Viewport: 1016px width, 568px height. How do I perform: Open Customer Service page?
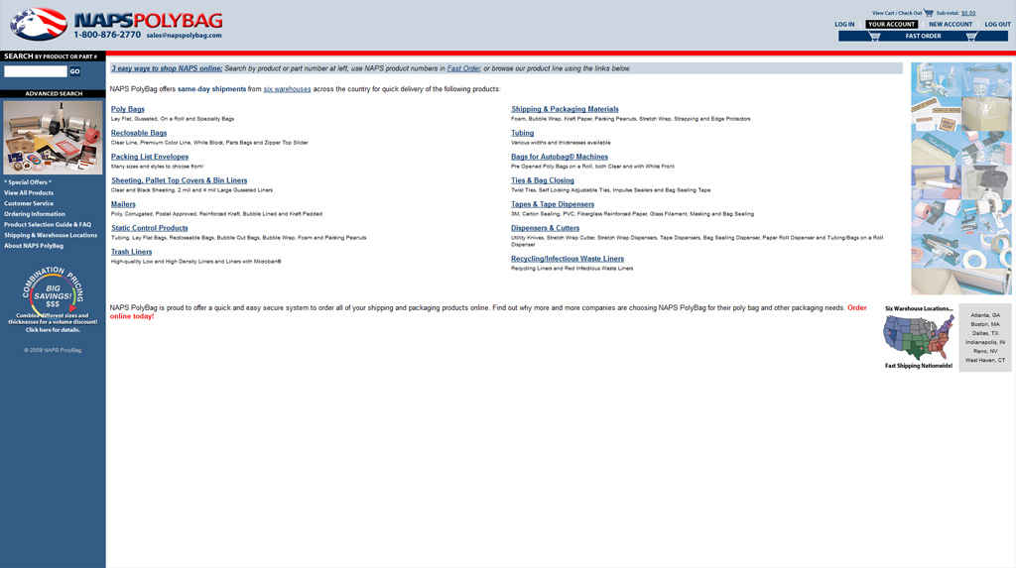(29, 203)
